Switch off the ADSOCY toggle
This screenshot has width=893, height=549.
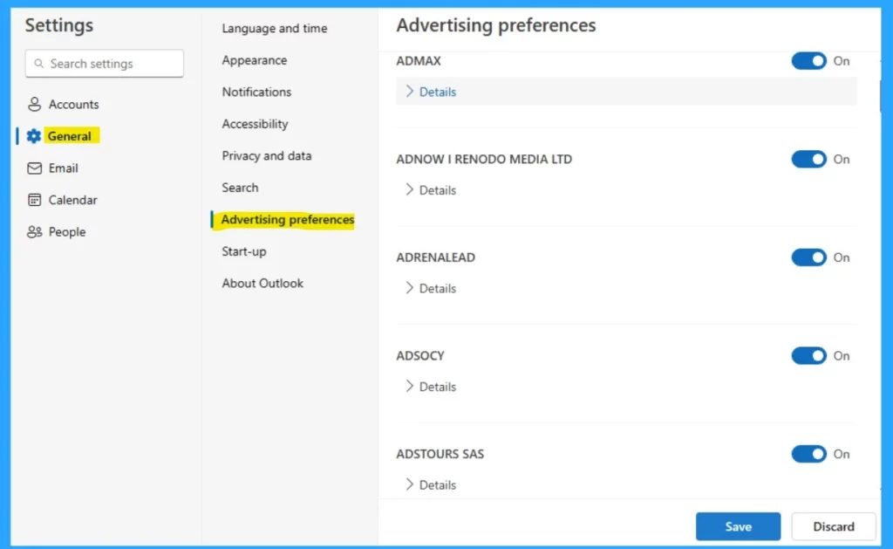pos(808,356)
